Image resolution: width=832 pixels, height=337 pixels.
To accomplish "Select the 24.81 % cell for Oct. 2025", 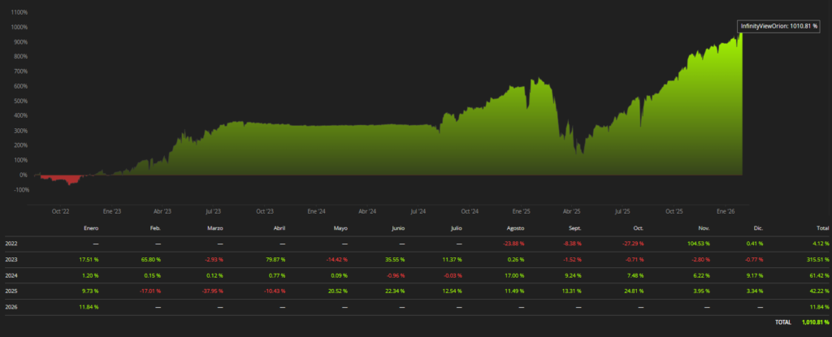I will tap(637, 292).
